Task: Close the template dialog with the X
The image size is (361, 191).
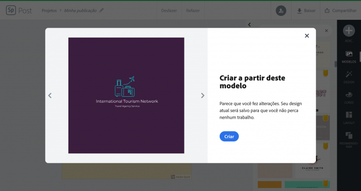Action: coord(307,36)
